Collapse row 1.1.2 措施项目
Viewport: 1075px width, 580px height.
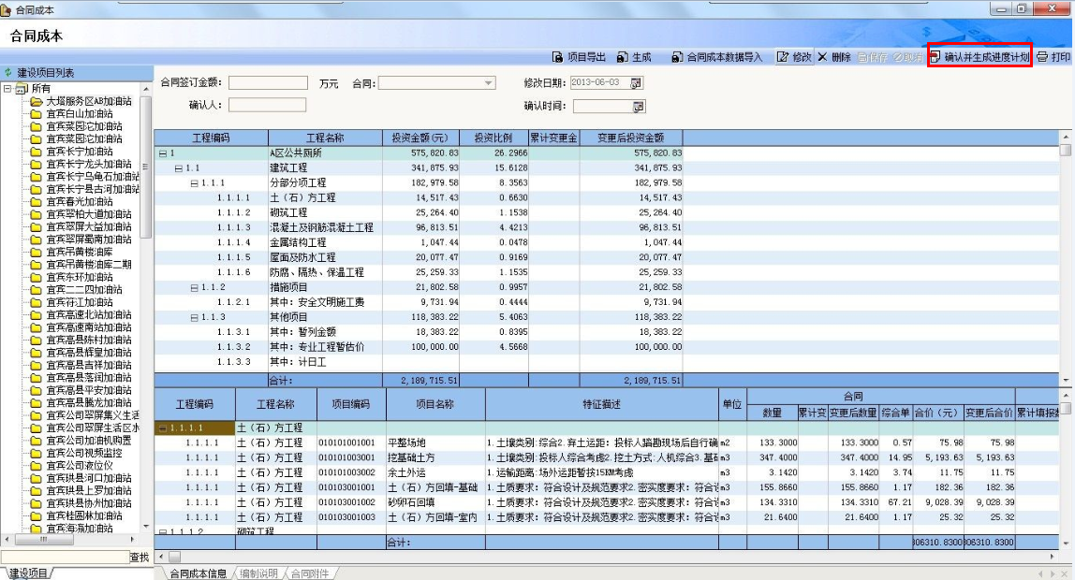[x=194, y=287]
